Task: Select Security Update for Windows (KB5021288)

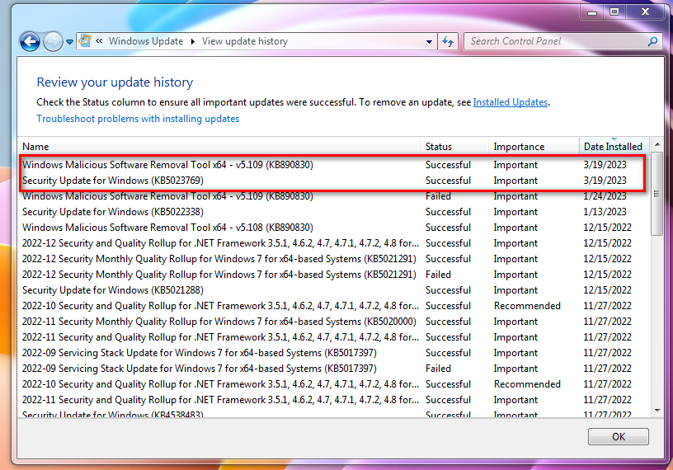Action: [x=335, y=290]
